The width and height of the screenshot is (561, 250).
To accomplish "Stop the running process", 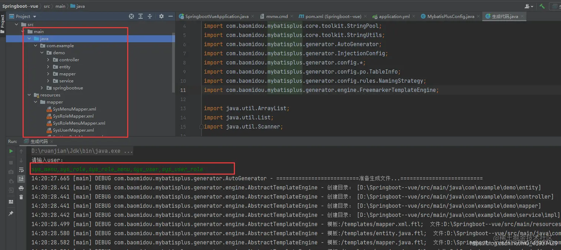I will [x=11, y=163].
